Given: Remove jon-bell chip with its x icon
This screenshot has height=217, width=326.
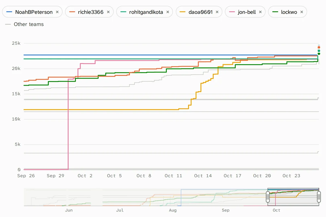Looking at the screenshot, I should click(260, 12).
